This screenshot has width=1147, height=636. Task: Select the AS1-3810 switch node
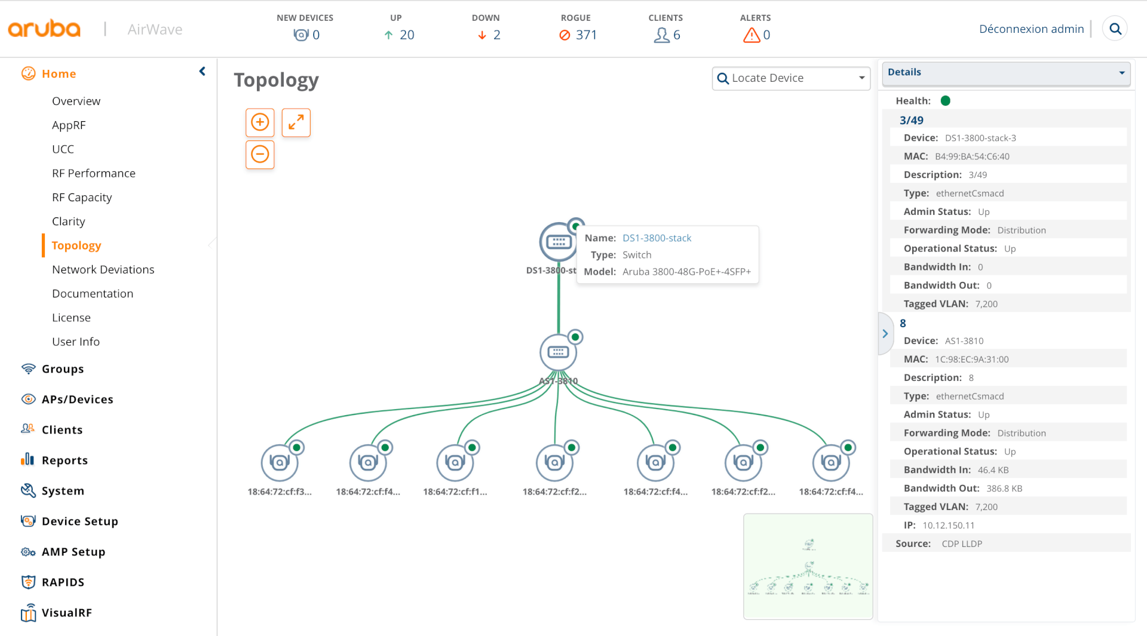(x=558, y=352)
